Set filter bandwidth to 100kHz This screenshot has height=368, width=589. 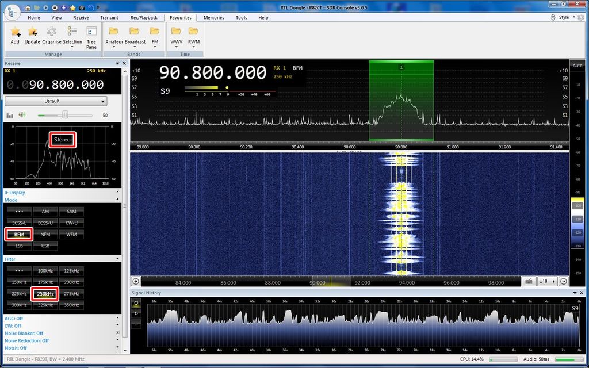click(x=45, y=271)
